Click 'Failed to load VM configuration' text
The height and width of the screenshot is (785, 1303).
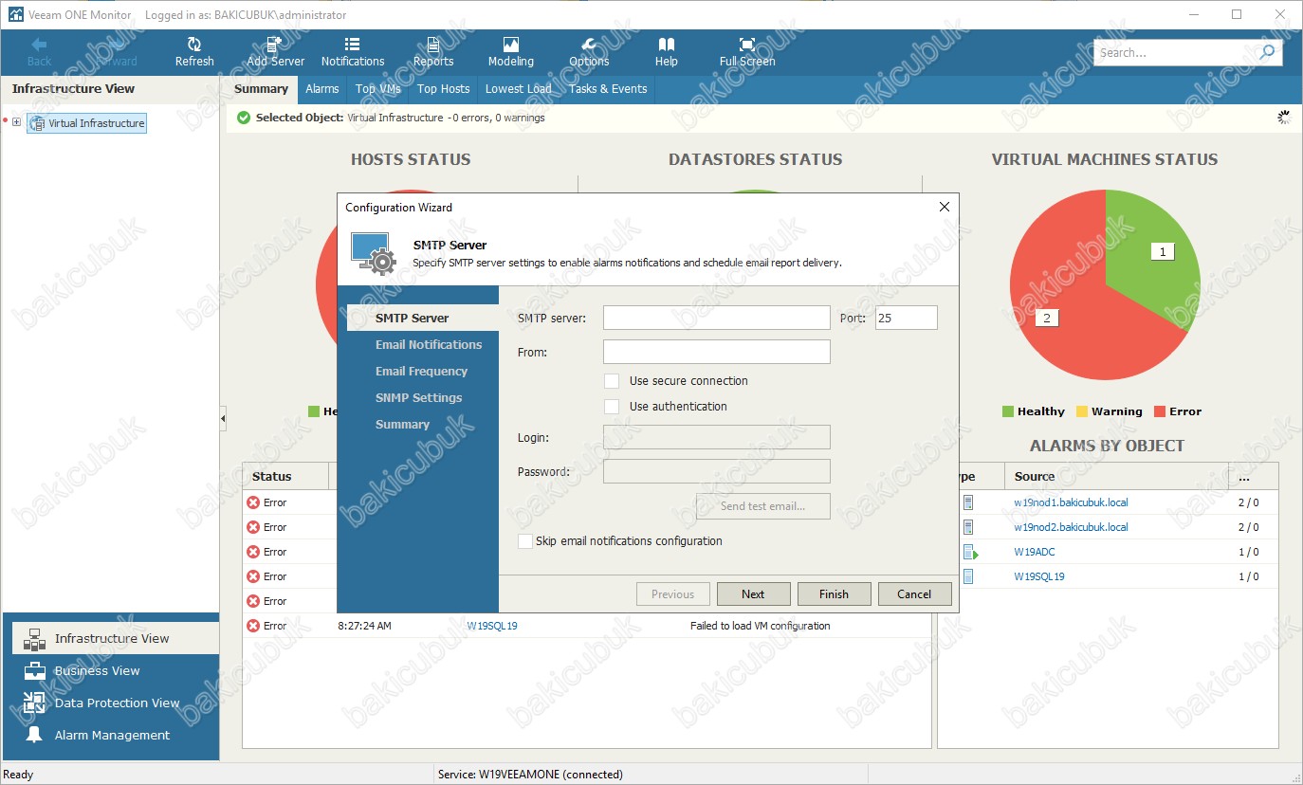click(x=760, y=626)
